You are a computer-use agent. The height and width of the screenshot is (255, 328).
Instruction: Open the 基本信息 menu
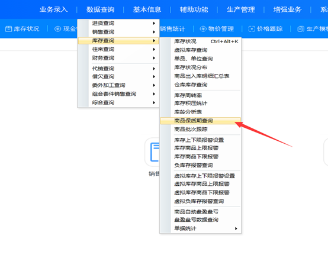147,9
